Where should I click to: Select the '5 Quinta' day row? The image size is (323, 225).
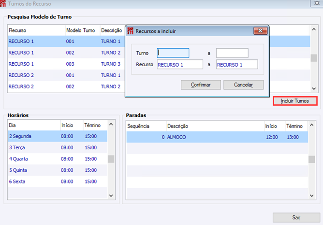coord(58,170)
